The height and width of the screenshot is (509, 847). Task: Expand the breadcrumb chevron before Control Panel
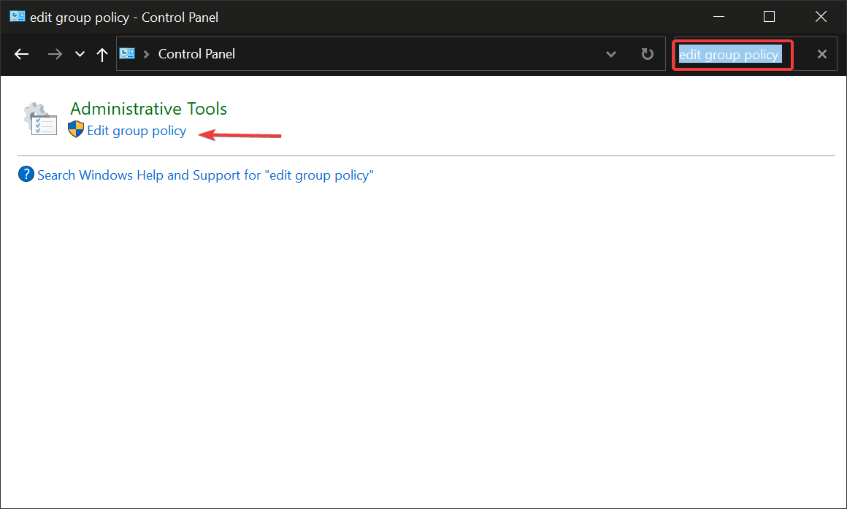click(x=146, y=54)
